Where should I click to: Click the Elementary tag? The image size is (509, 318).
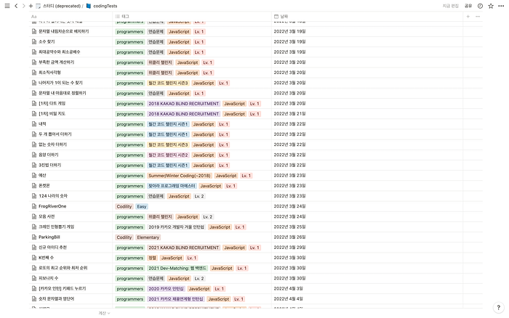tap(148, 237)
